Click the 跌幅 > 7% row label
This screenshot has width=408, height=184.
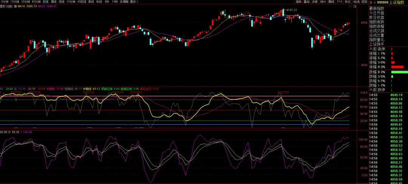[x=377, y=85]
